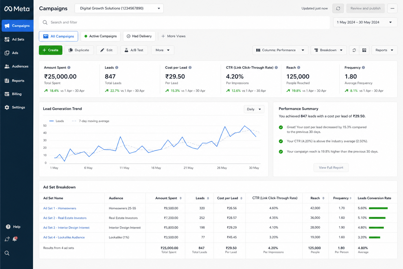Sort by Frequency column arrows

pyautogui.click(x=350, y=198)
